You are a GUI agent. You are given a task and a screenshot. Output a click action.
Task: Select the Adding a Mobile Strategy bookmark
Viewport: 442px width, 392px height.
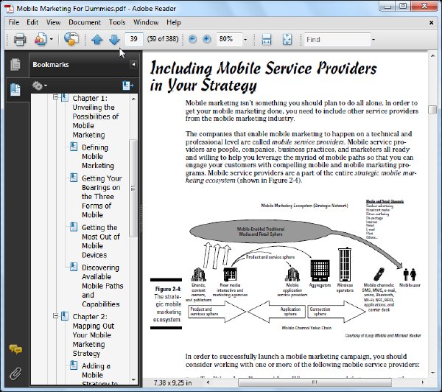pos(99,374)
